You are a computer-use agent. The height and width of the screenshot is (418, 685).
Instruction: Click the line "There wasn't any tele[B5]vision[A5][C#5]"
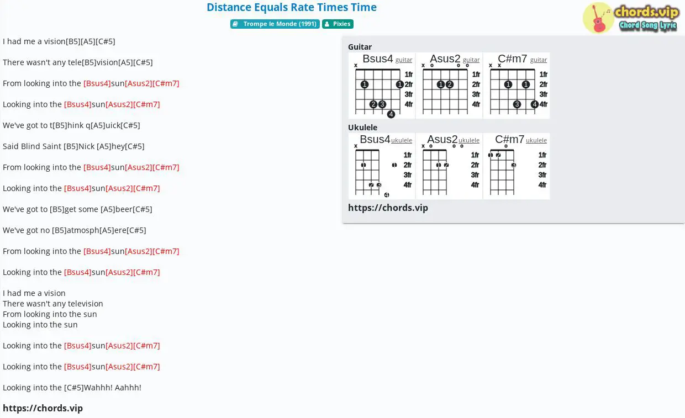pyautogui.click(x=78, y=62)
